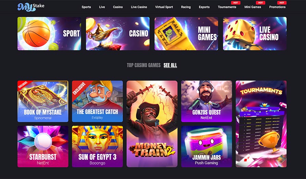Image resolution: width=306 pixels, height=179 pixels.
Task: Launch the Book of MyStake game
Action: (43, 101)
